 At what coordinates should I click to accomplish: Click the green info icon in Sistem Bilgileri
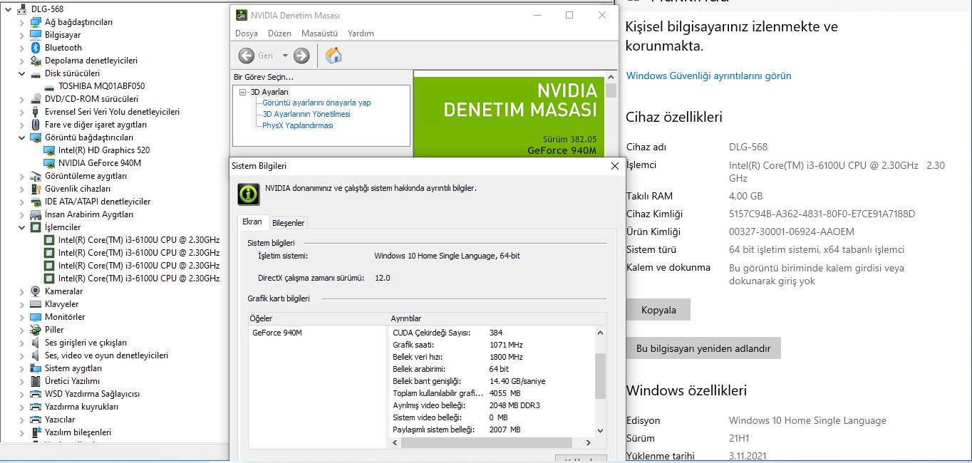point(248,194)
